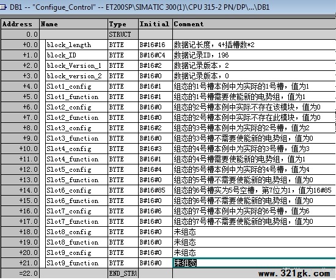The image size is (336, 280).
Task: Select BYTE type of Slot3_function row
Action: pyautogui.click(x=123, y=139)
